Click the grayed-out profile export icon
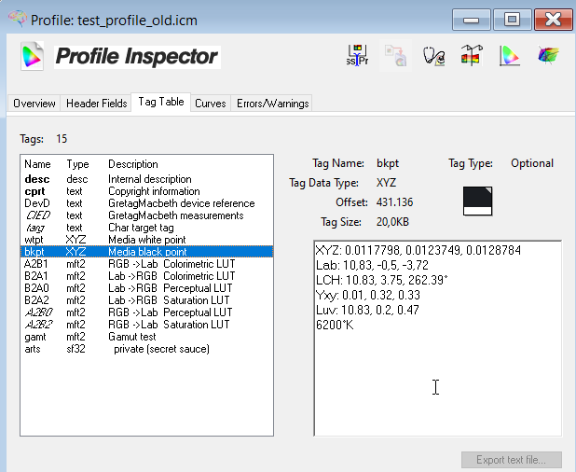This screenshot has width=576, height=472. pyautogui.click(x=395, y=56)
